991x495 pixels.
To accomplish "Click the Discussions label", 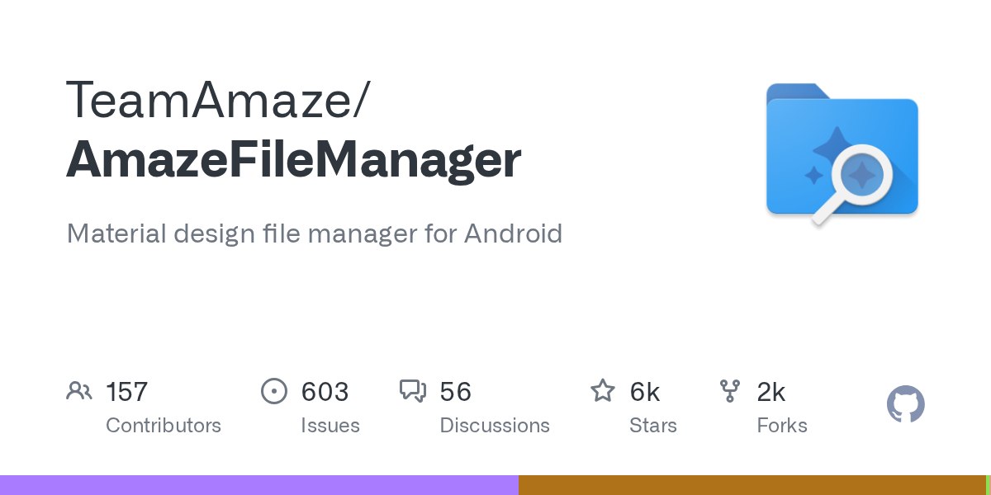I will (x=495, y=426).
